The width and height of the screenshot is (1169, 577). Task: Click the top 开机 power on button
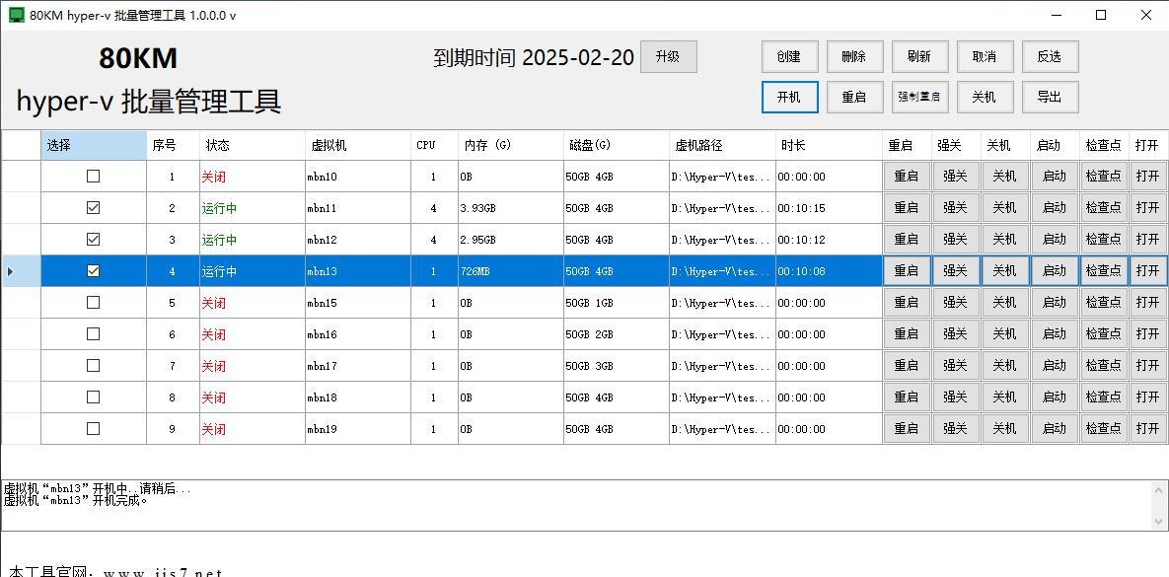(789, 97)
